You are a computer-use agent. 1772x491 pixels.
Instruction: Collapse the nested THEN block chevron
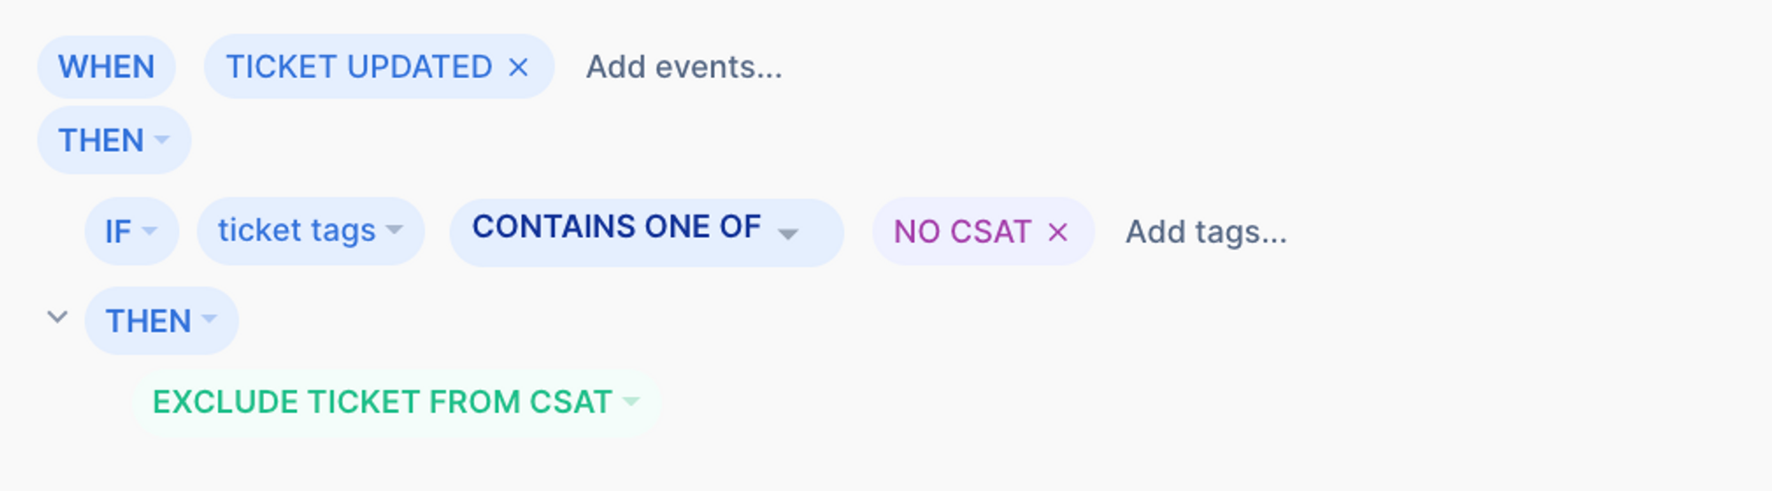58,316
